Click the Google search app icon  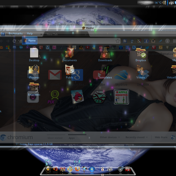click(x=77, y=75)
